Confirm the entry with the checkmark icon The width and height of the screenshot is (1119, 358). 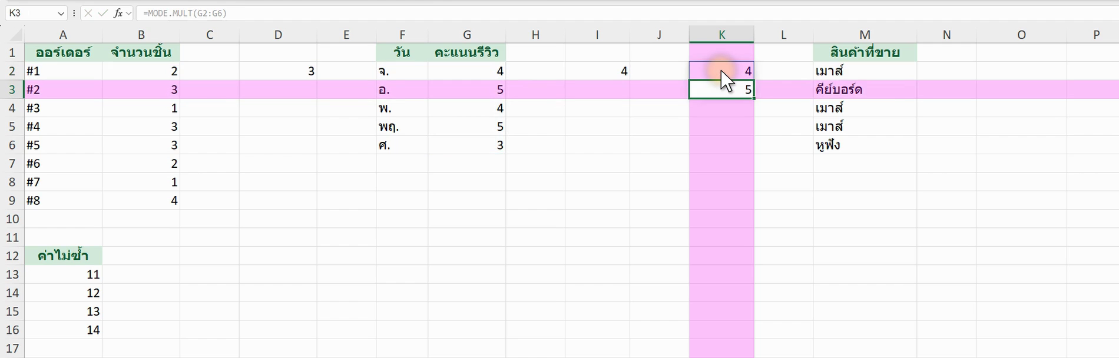pos(103,13)
